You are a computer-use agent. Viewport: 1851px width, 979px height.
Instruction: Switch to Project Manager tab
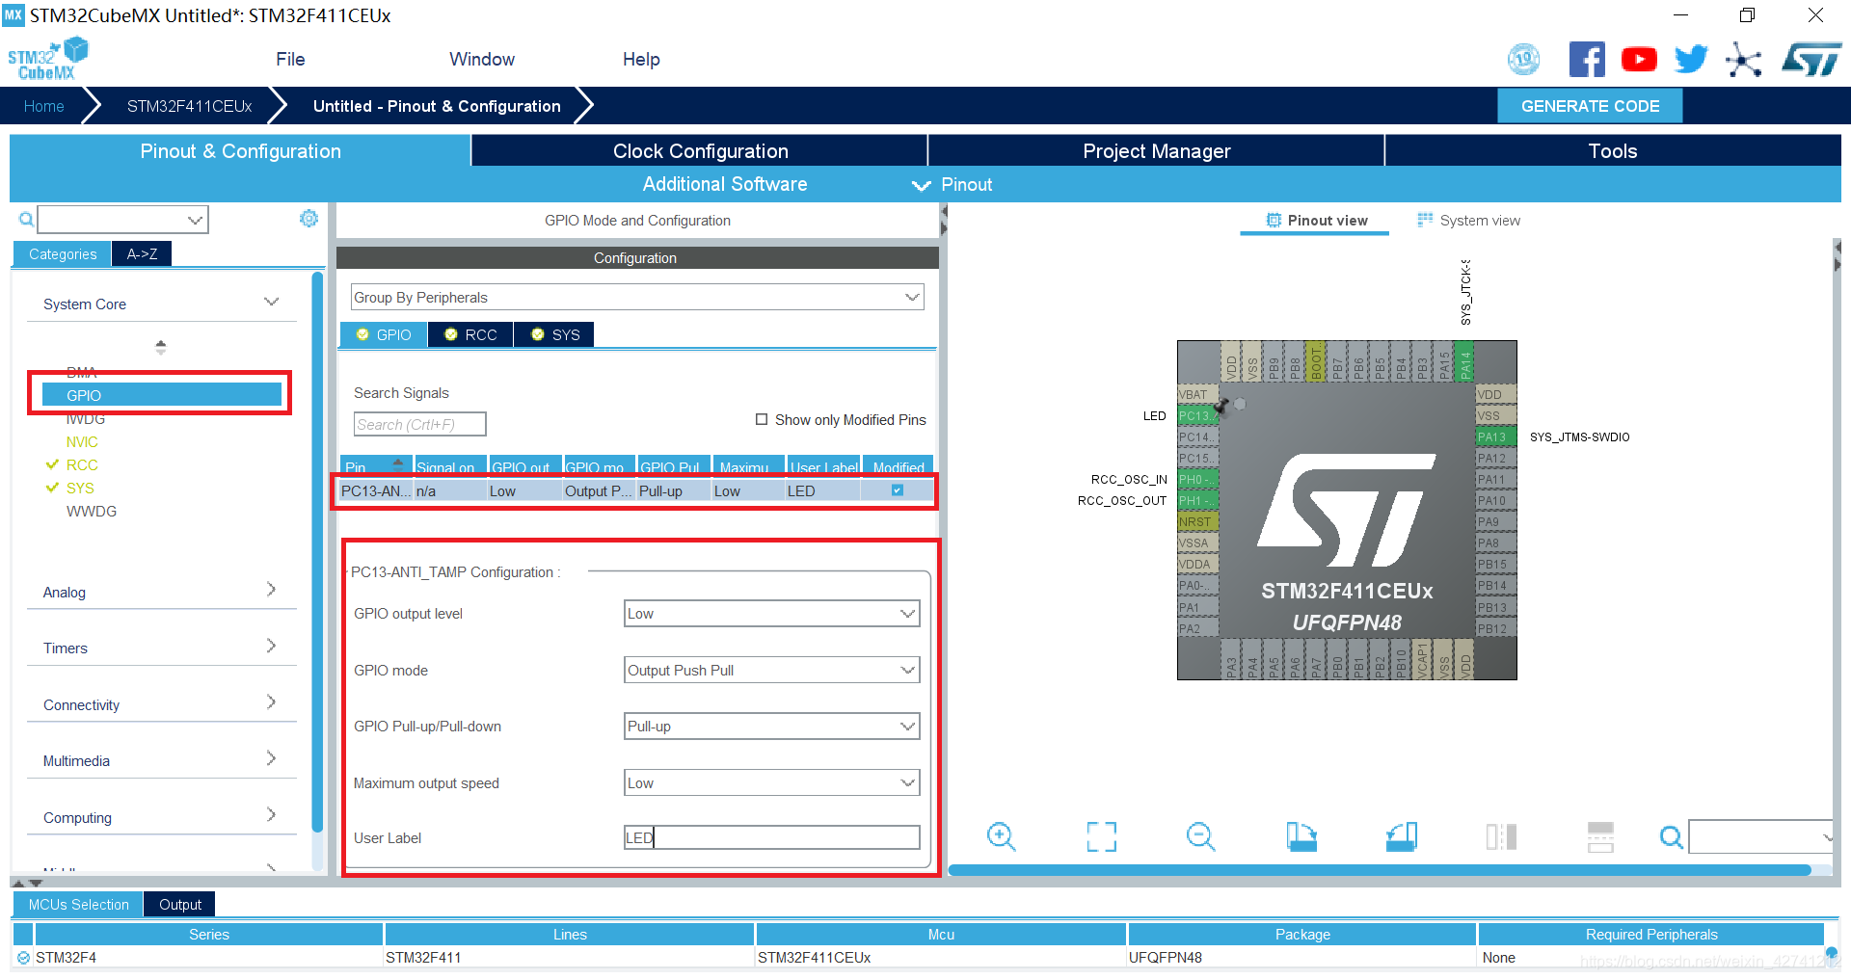click(x=1156, y=151)
